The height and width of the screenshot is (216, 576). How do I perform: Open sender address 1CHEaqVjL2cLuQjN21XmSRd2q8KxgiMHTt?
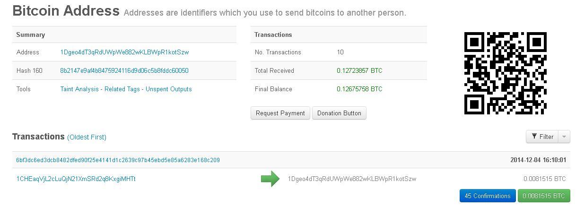pyautogui.click(x=76, y=179)
